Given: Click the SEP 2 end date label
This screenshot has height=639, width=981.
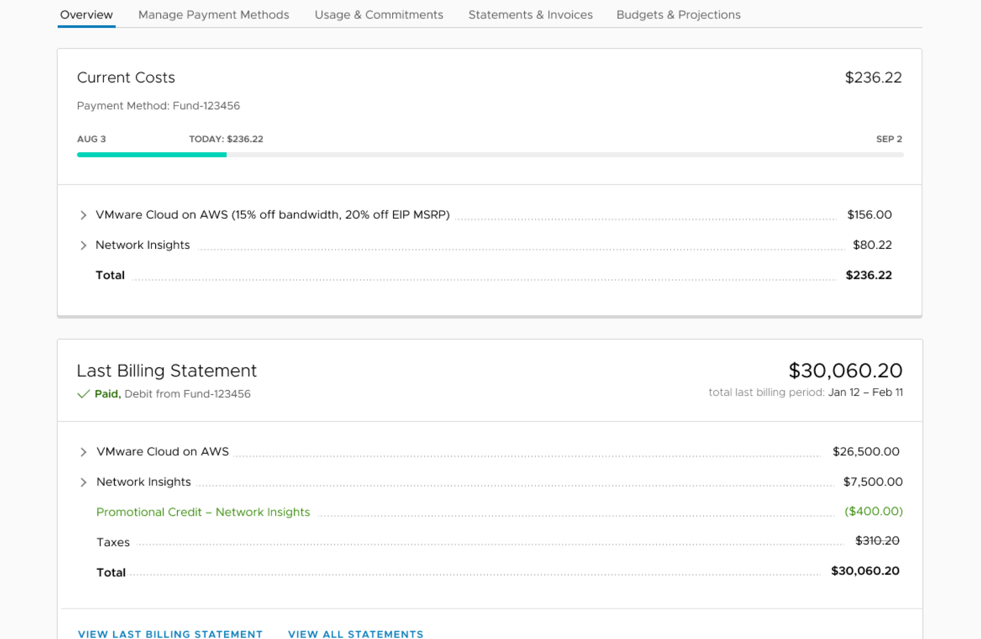Looking at the screenshot, I should pos(889,139).
